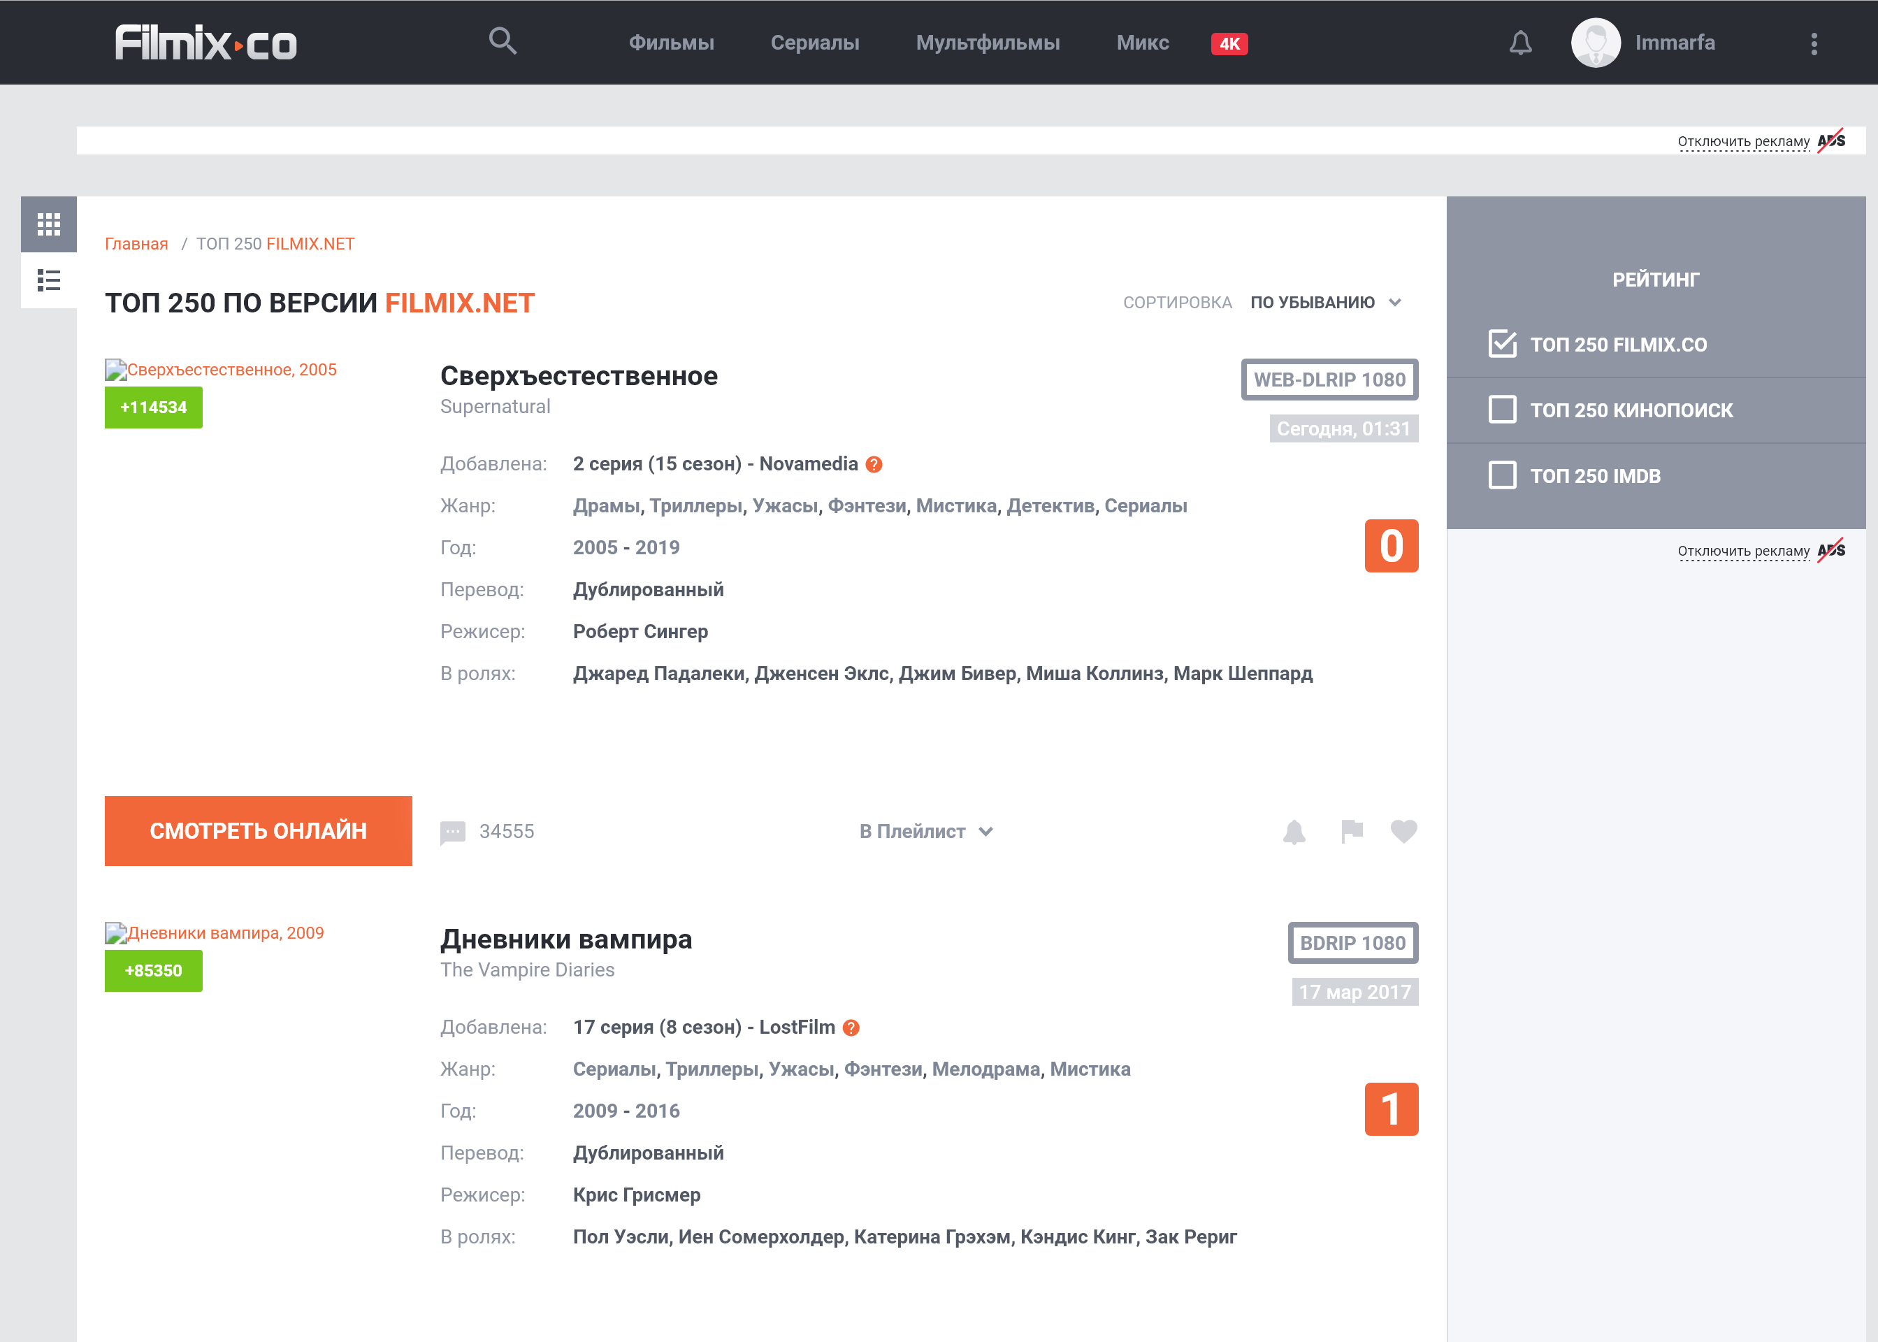Switch to list view layout

(x=49, y=280)
